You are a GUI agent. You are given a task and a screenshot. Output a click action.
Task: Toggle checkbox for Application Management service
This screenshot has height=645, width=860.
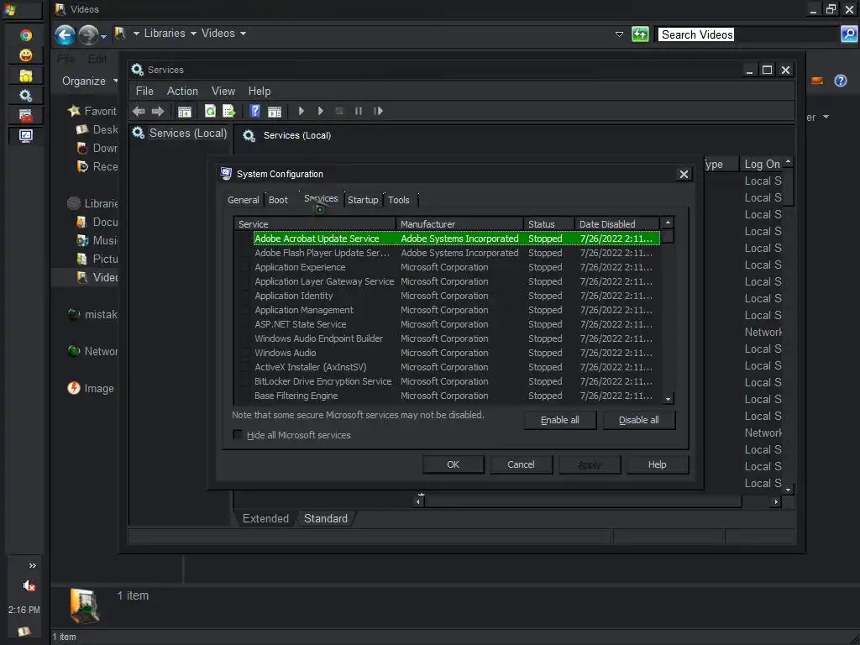245,311
